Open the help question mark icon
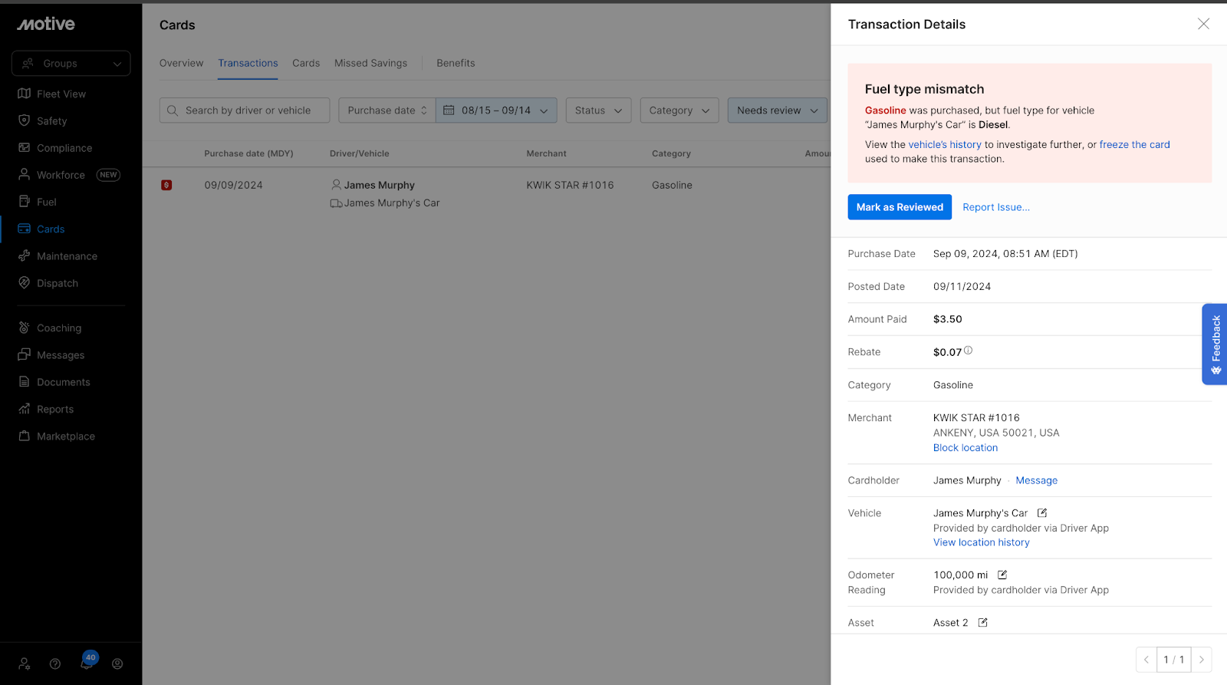This screenshot has width=1227, height=685. coord(55,664)
